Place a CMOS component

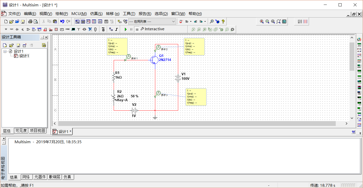(x=40, y=29)
